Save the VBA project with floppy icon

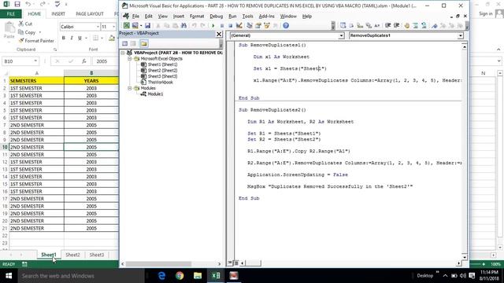(x=147, y=26)
